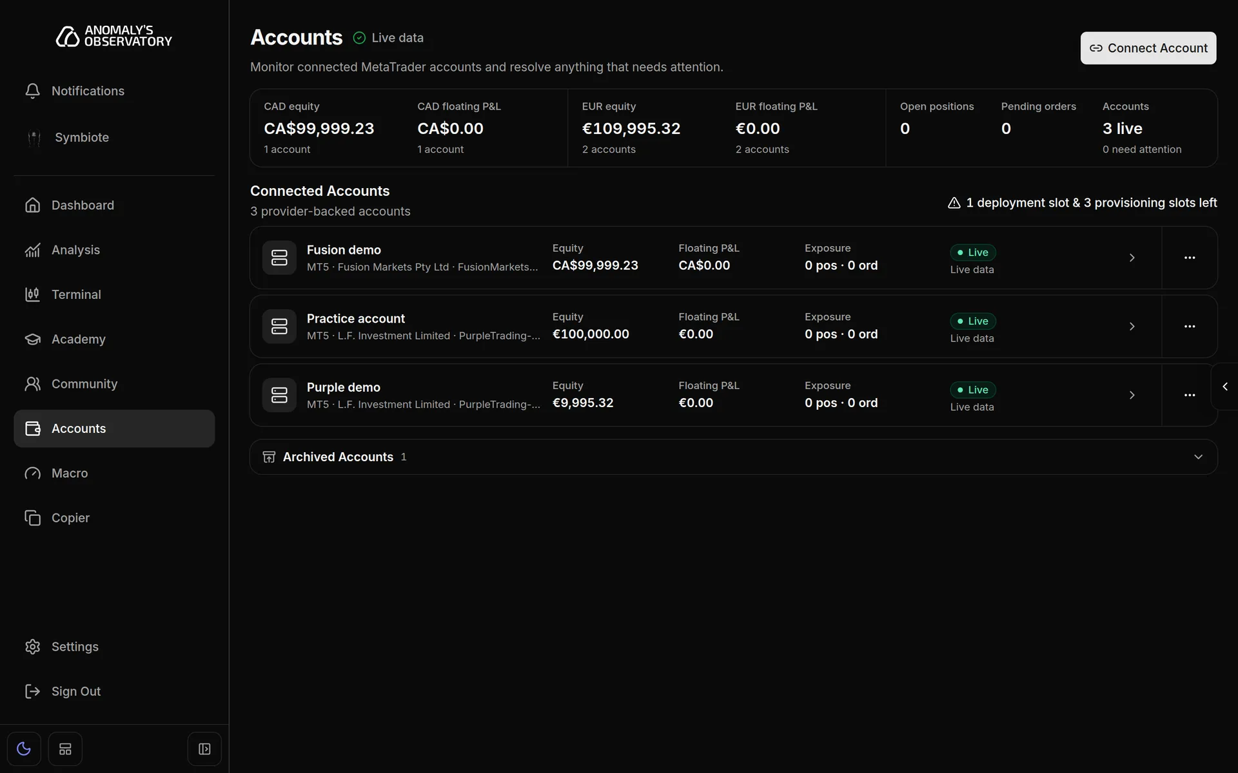Click the Fusion demo server icon

[x=279, y=258]
